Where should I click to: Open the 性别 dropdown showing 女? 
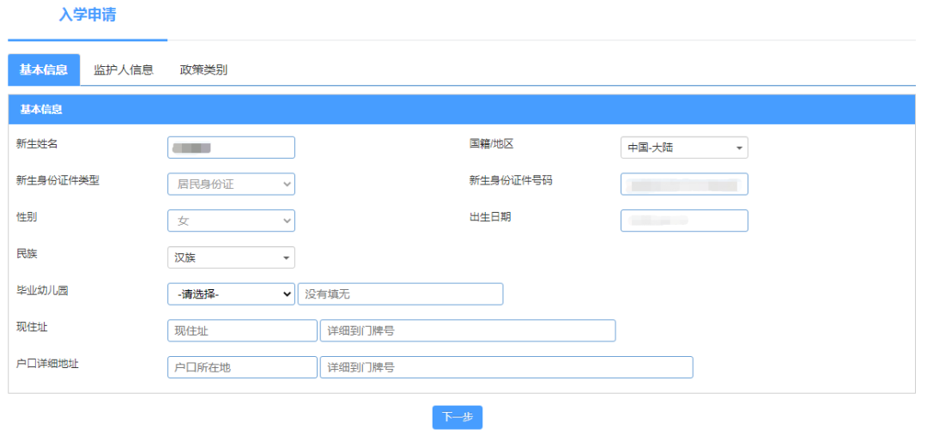231,221
